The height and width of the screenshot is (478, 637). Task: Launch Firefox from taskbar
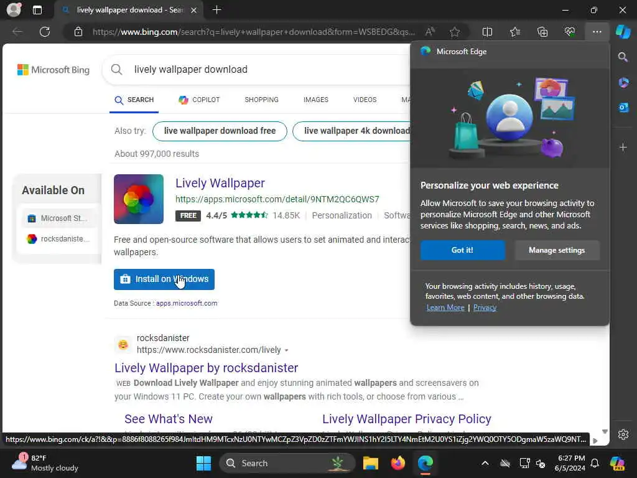click(x=398, y=463)
